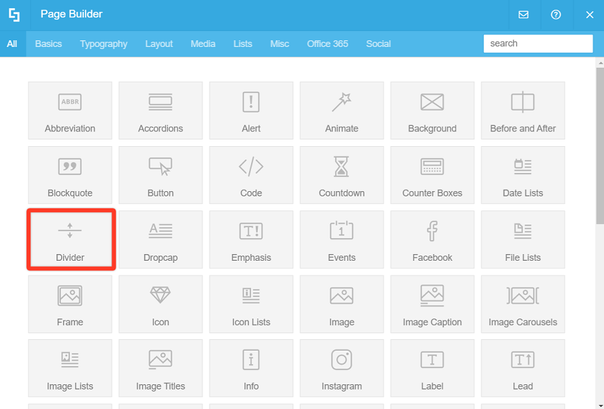Choose the Blockquote element
604x409 pixels.
pos(70,175)
